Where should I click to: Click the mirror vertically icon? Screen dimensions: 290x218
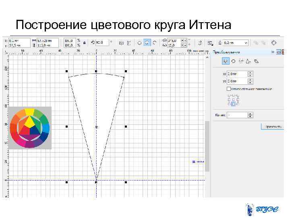129,43
